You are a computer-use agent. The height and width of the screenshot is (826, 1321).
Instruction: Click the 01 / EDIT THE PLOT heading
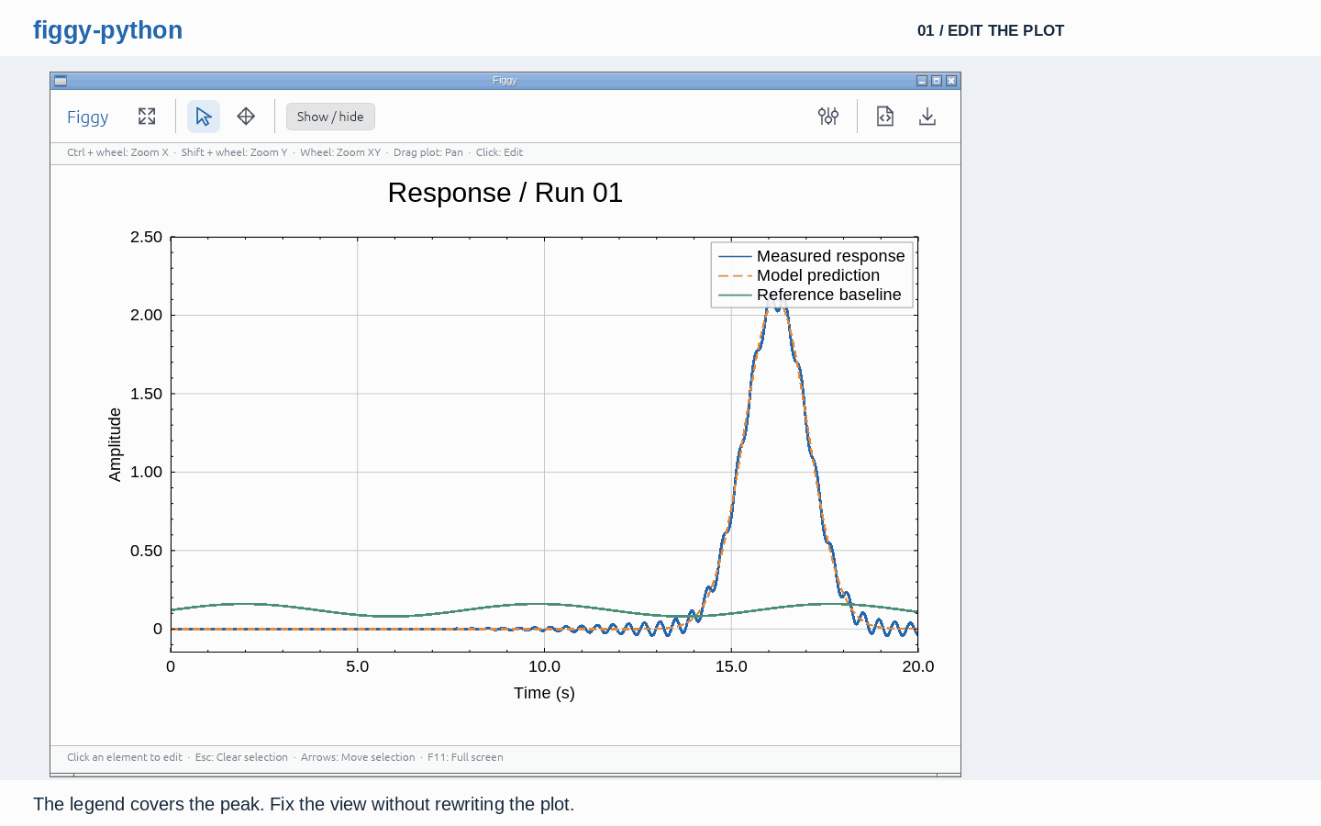coord(991,30)
